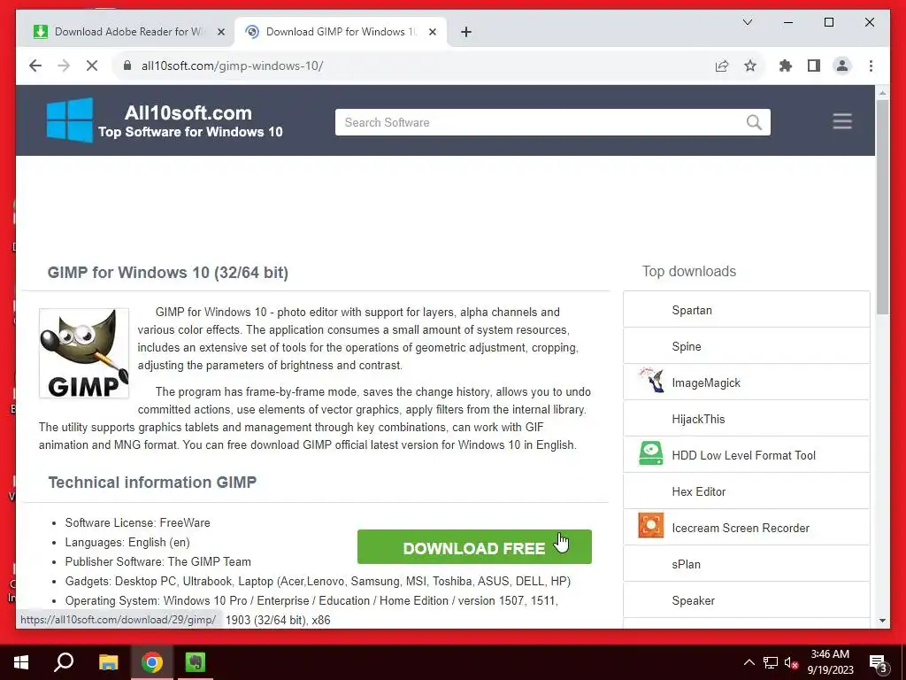The height and width of the screenshot is (680, 906).
Task: Click the muted volume tray icon
Action: pyautogui.click(x=791, y=662)
